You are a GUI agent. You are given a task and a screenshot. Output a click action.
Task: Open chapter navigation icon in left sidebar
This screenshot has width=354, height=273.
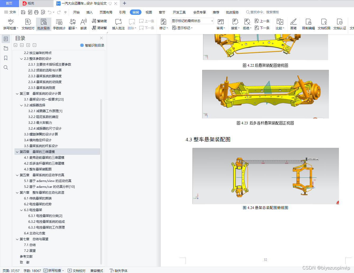(6, 48)
